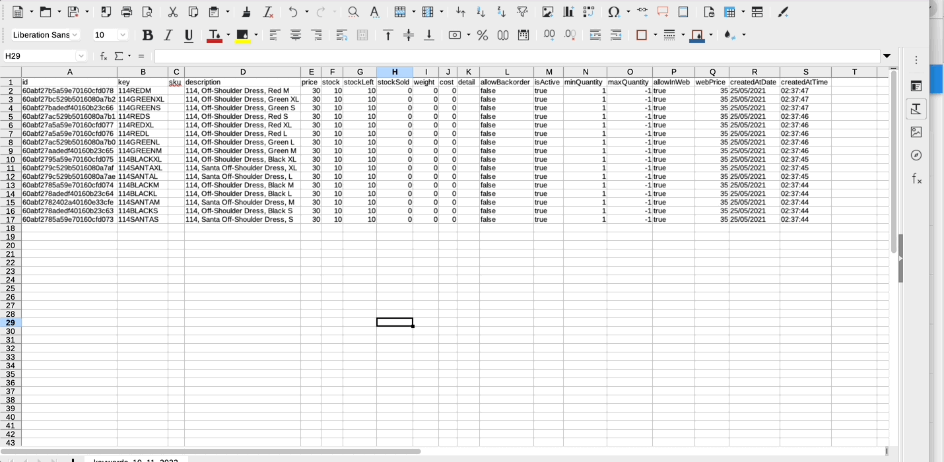Open the Print Preview

pos(147,12)
